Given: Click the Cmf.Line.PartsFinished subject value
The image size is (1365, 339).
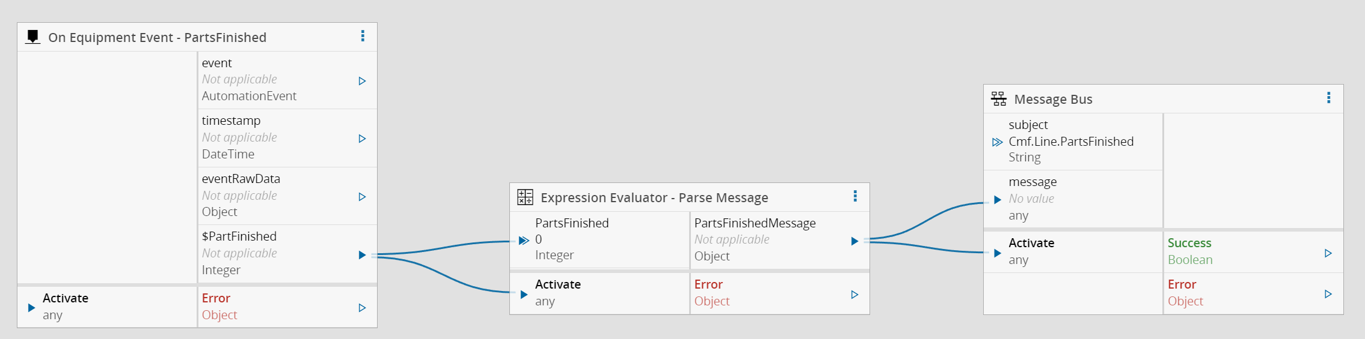Looking at the screenshot, I should pyautogui.click(x=1071, y=142).
